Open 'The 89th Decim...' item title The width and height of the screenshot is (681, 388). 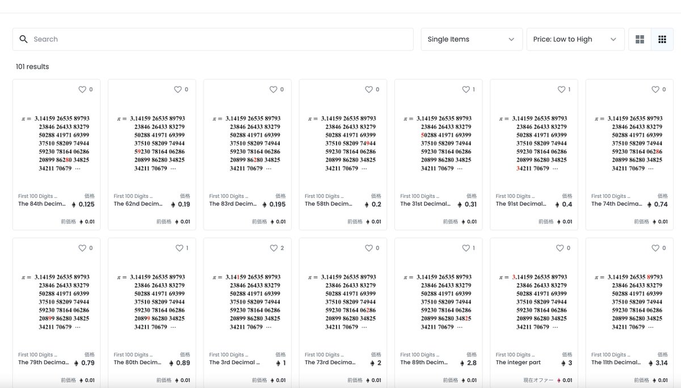[424, 362]
